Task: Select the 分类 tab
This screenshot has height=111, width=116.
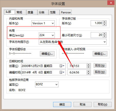Action: click(x=43, y=12)
